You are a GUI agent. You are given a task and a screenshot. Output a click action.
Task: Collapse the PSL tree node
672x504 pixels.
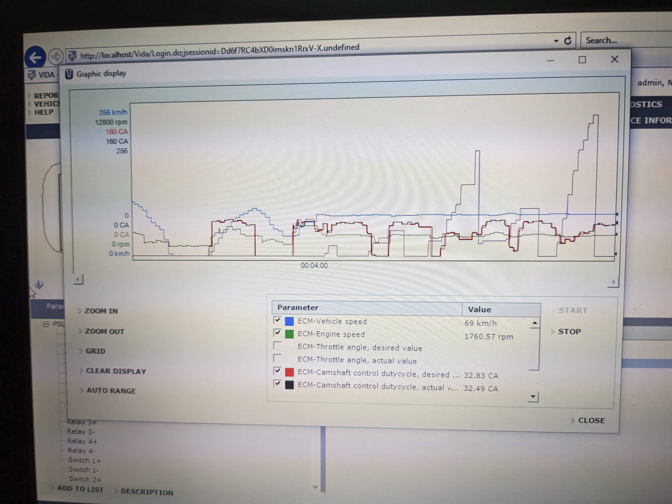(x=46, y=324)
